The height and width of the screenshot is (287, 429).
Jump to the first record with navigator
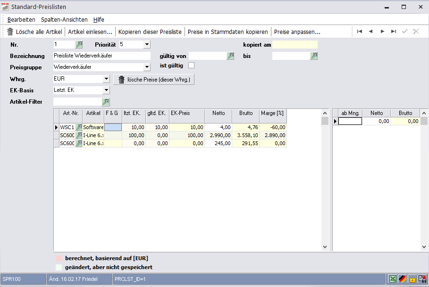(360, 32)
